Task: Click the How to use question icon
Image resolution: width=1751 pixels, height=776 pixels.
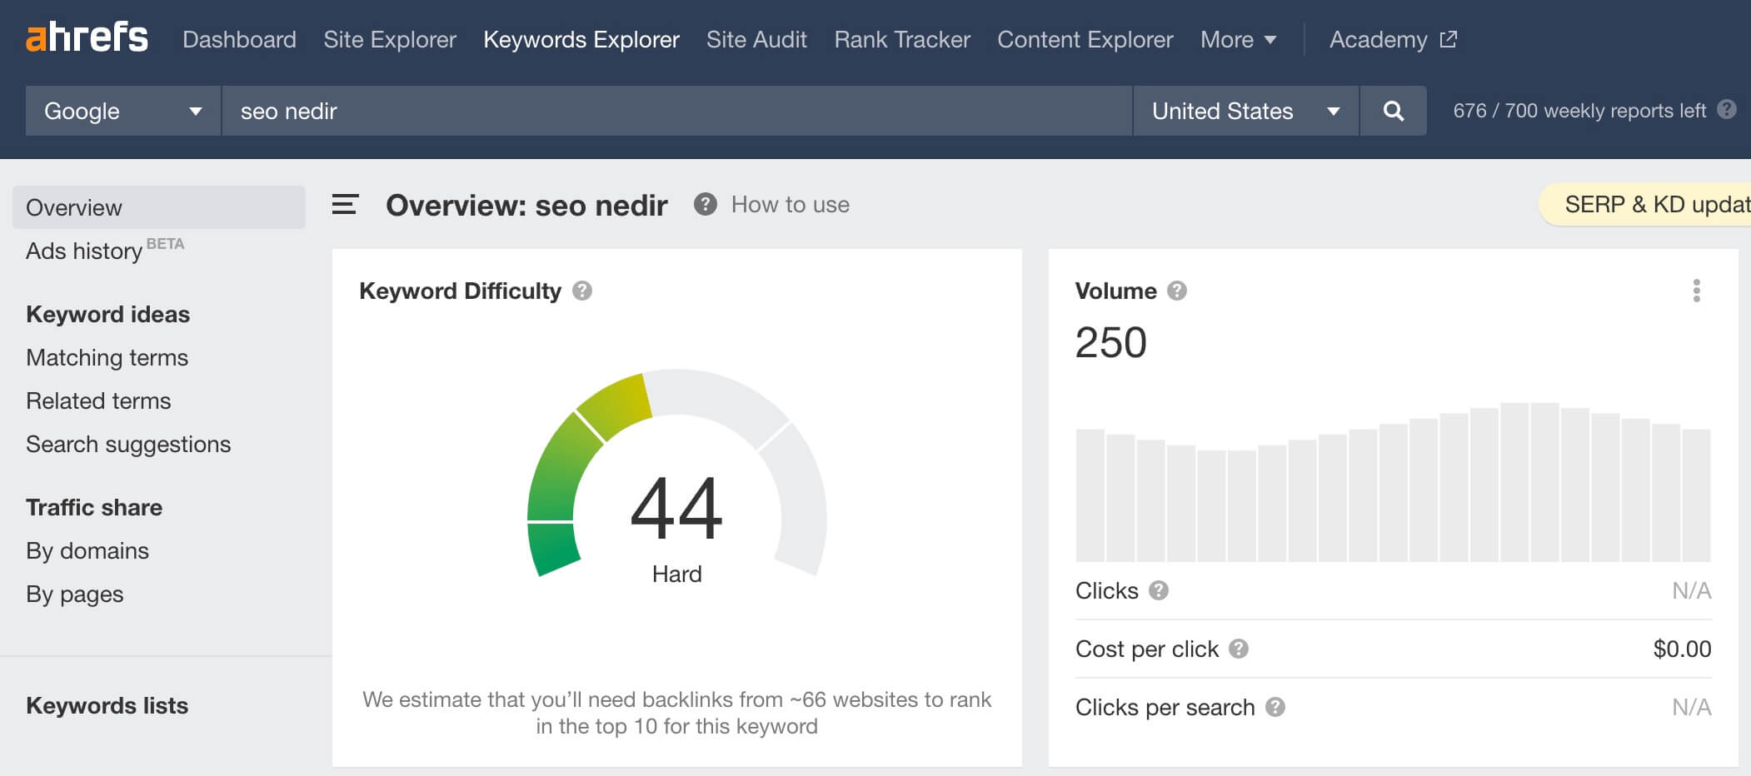Action: [x=705, y=205]
